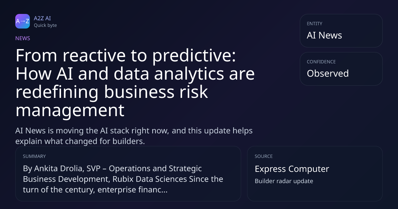
Task: Click the ENTITY card showing AI News
Action: [341, 31]
